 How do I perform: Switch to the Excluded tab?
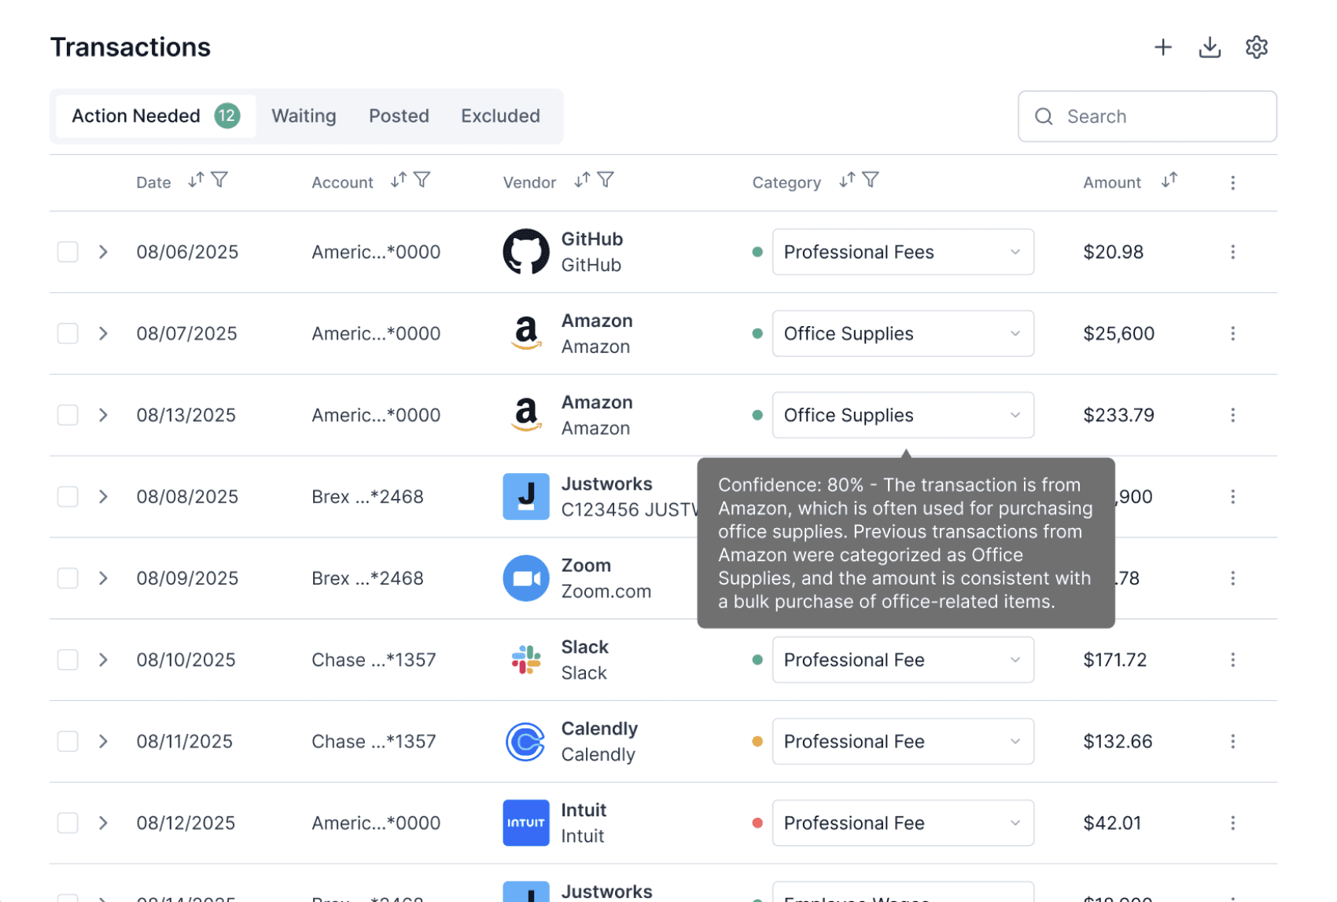(500, 116)
